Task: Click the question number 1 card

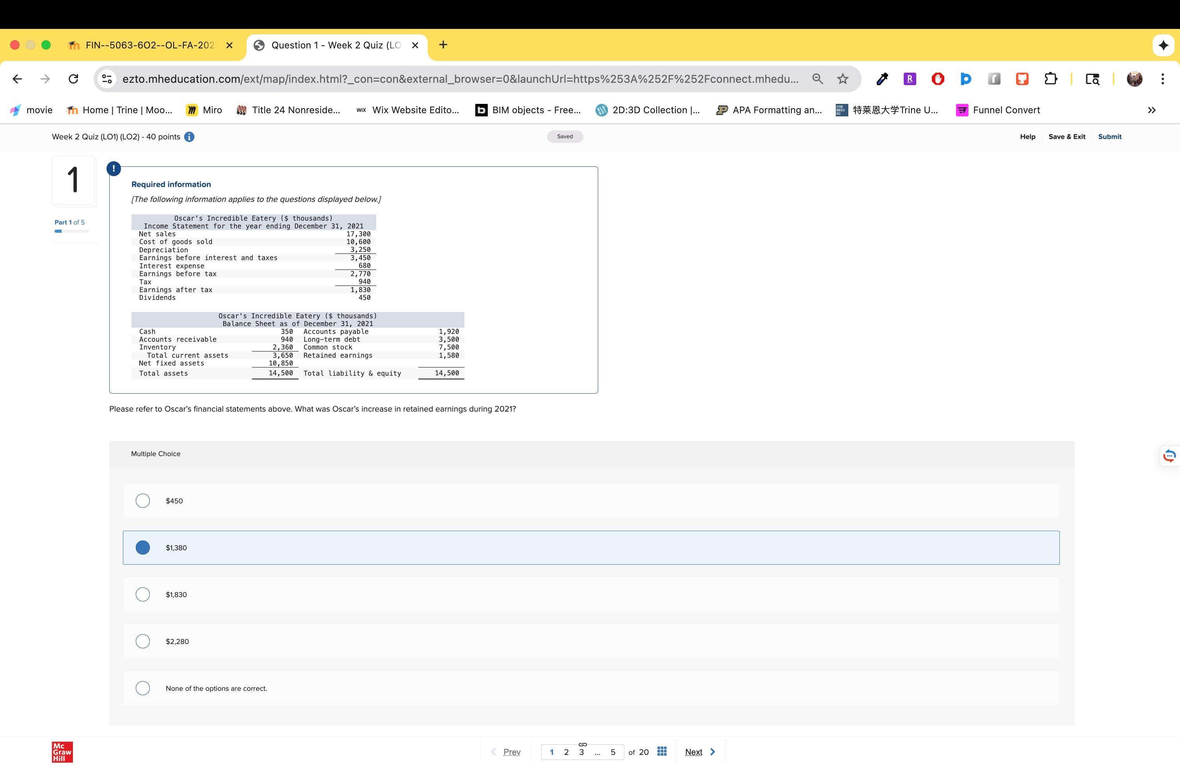Action: [x=74, y=180]
